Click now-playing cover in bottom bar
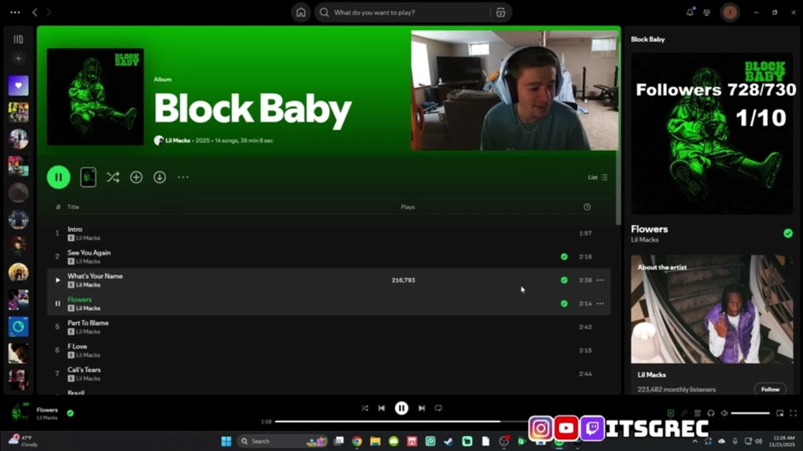Viewport: 803px width, 451px height. coord(20,413)
